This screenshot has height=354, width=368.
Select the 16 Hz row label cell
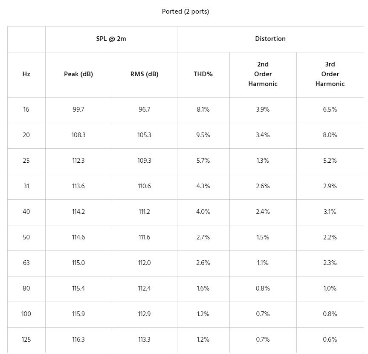[x=26, y=109]
